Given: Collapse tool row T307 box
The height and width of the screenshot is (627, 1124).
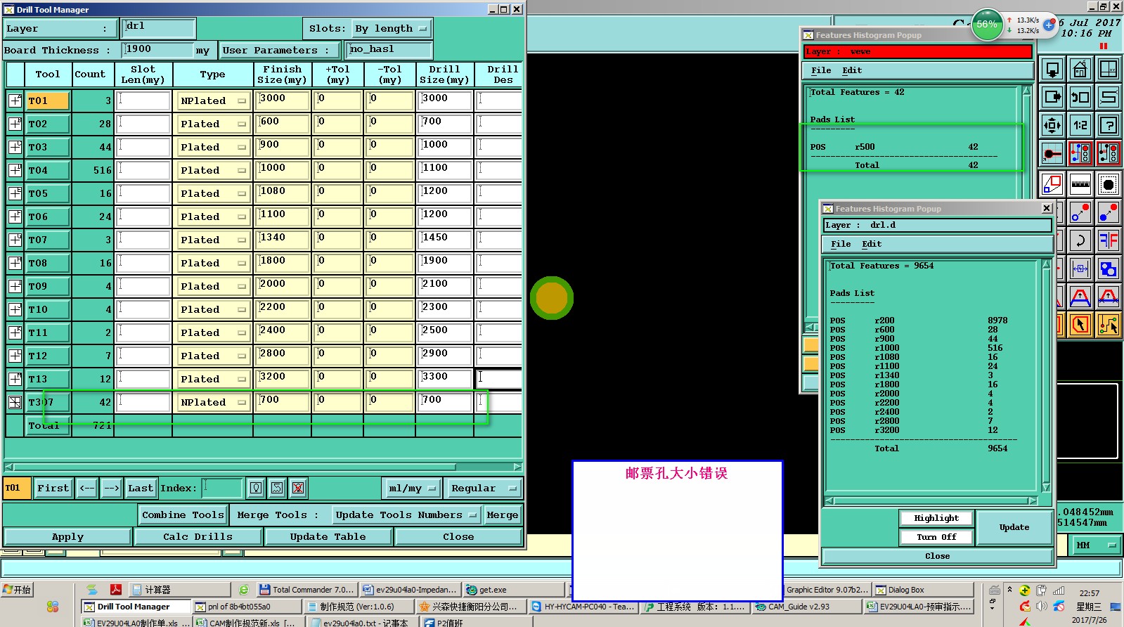Looking at the screenshot, I should pyautogui.click(x=15, y=402).
